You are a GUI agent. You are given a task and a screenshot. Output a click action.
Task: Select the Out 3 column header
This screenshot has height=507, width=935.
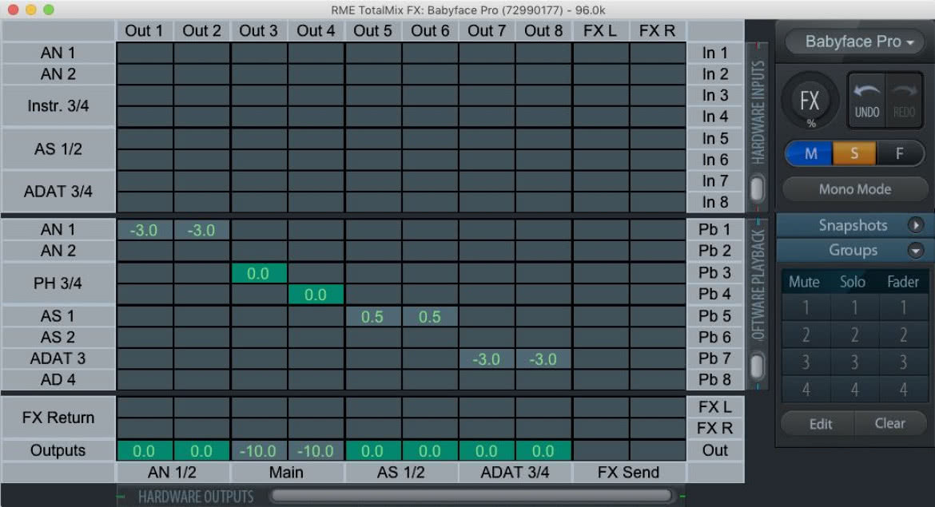(258, 31)
